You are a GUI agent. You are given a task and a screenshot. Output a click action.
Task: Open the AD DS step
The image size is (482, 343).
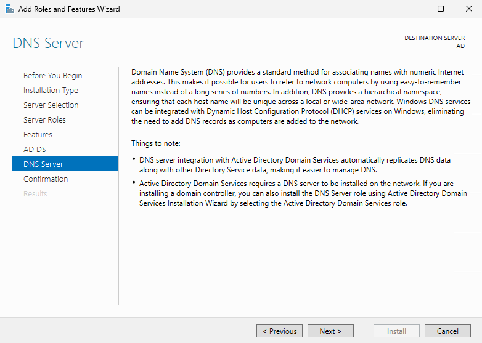click(35, 150)
